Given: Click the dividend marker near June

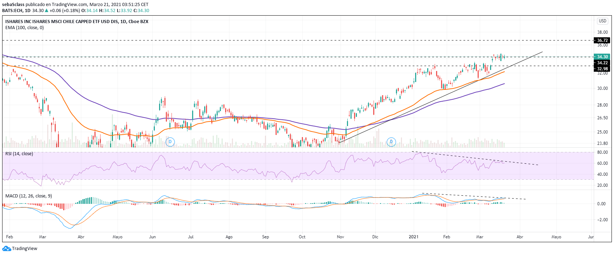Looking at the screenshot, I should pyautogui.click(x=170, y=142).
